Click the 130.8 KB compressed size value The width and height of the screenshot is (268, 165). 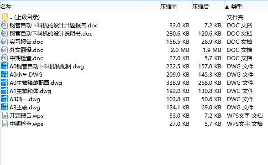(x=210, y=91)
